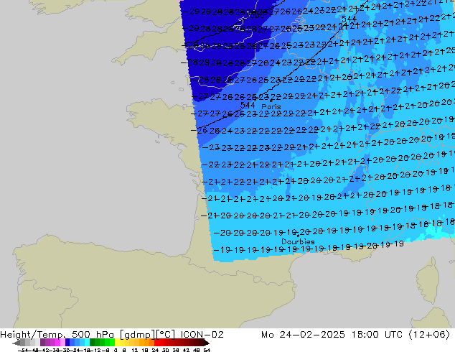Click the '18:00 UTC (12+06)' time text
The image size is (455, 352).
point(401,335)
